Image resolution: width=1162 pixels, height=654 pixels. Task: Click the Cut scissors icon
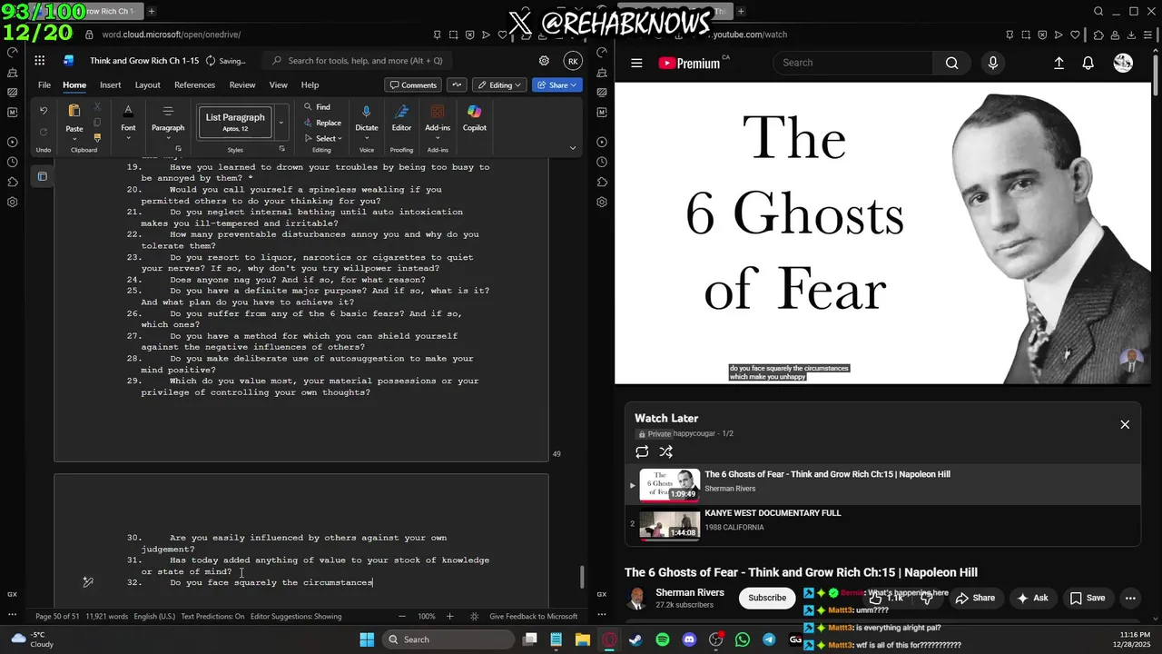pyautogui.click(x=97, y=107)
